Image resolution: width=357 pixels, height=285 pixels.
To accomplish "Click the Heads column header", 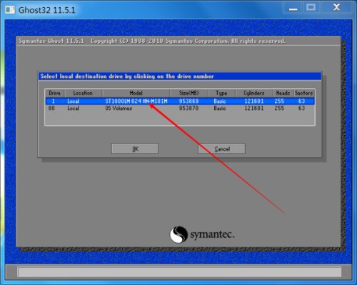I will [x=283, y=93].
